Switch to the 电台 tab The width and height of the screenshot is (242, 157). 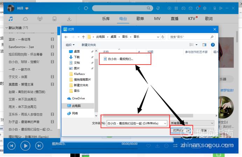coord(123,19)
